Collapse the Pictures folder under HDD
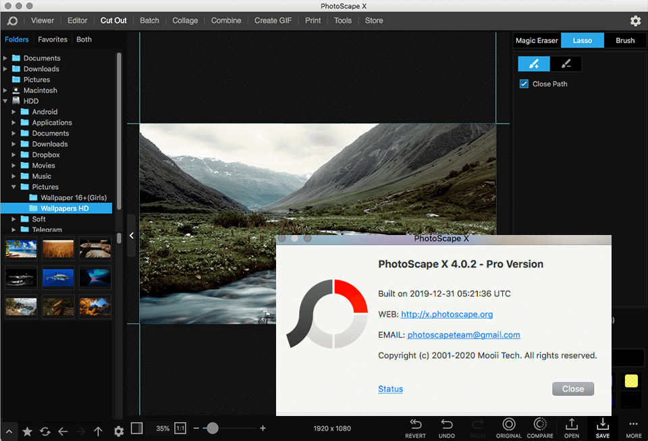The image size is (648, 441). 13,187
